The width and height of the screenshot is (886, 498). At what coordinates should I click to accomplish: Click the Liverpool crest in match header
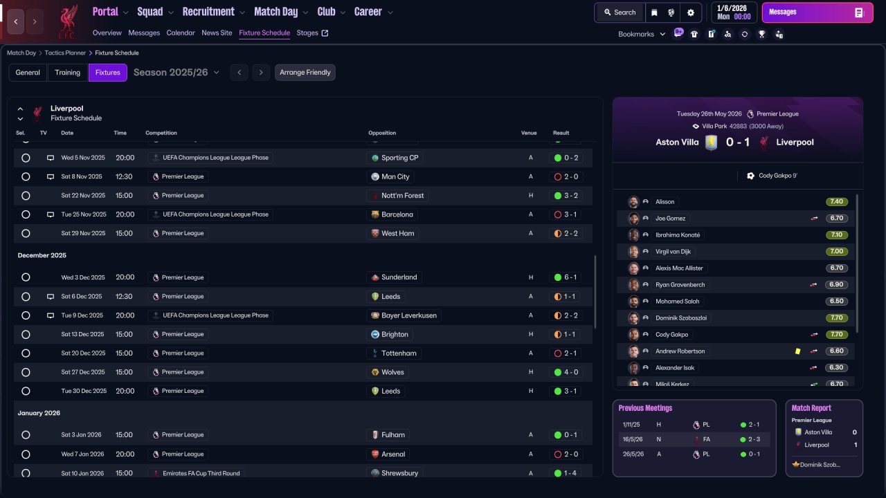[765, 142]
